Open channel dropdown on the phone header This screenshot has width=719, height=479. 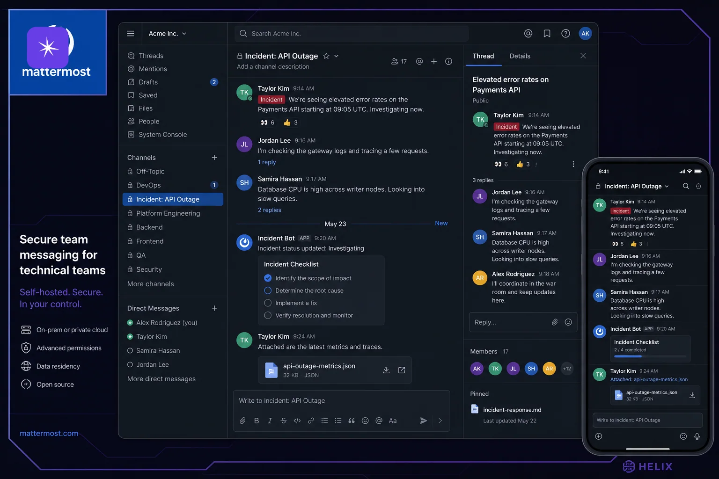(x=667, y=186)
